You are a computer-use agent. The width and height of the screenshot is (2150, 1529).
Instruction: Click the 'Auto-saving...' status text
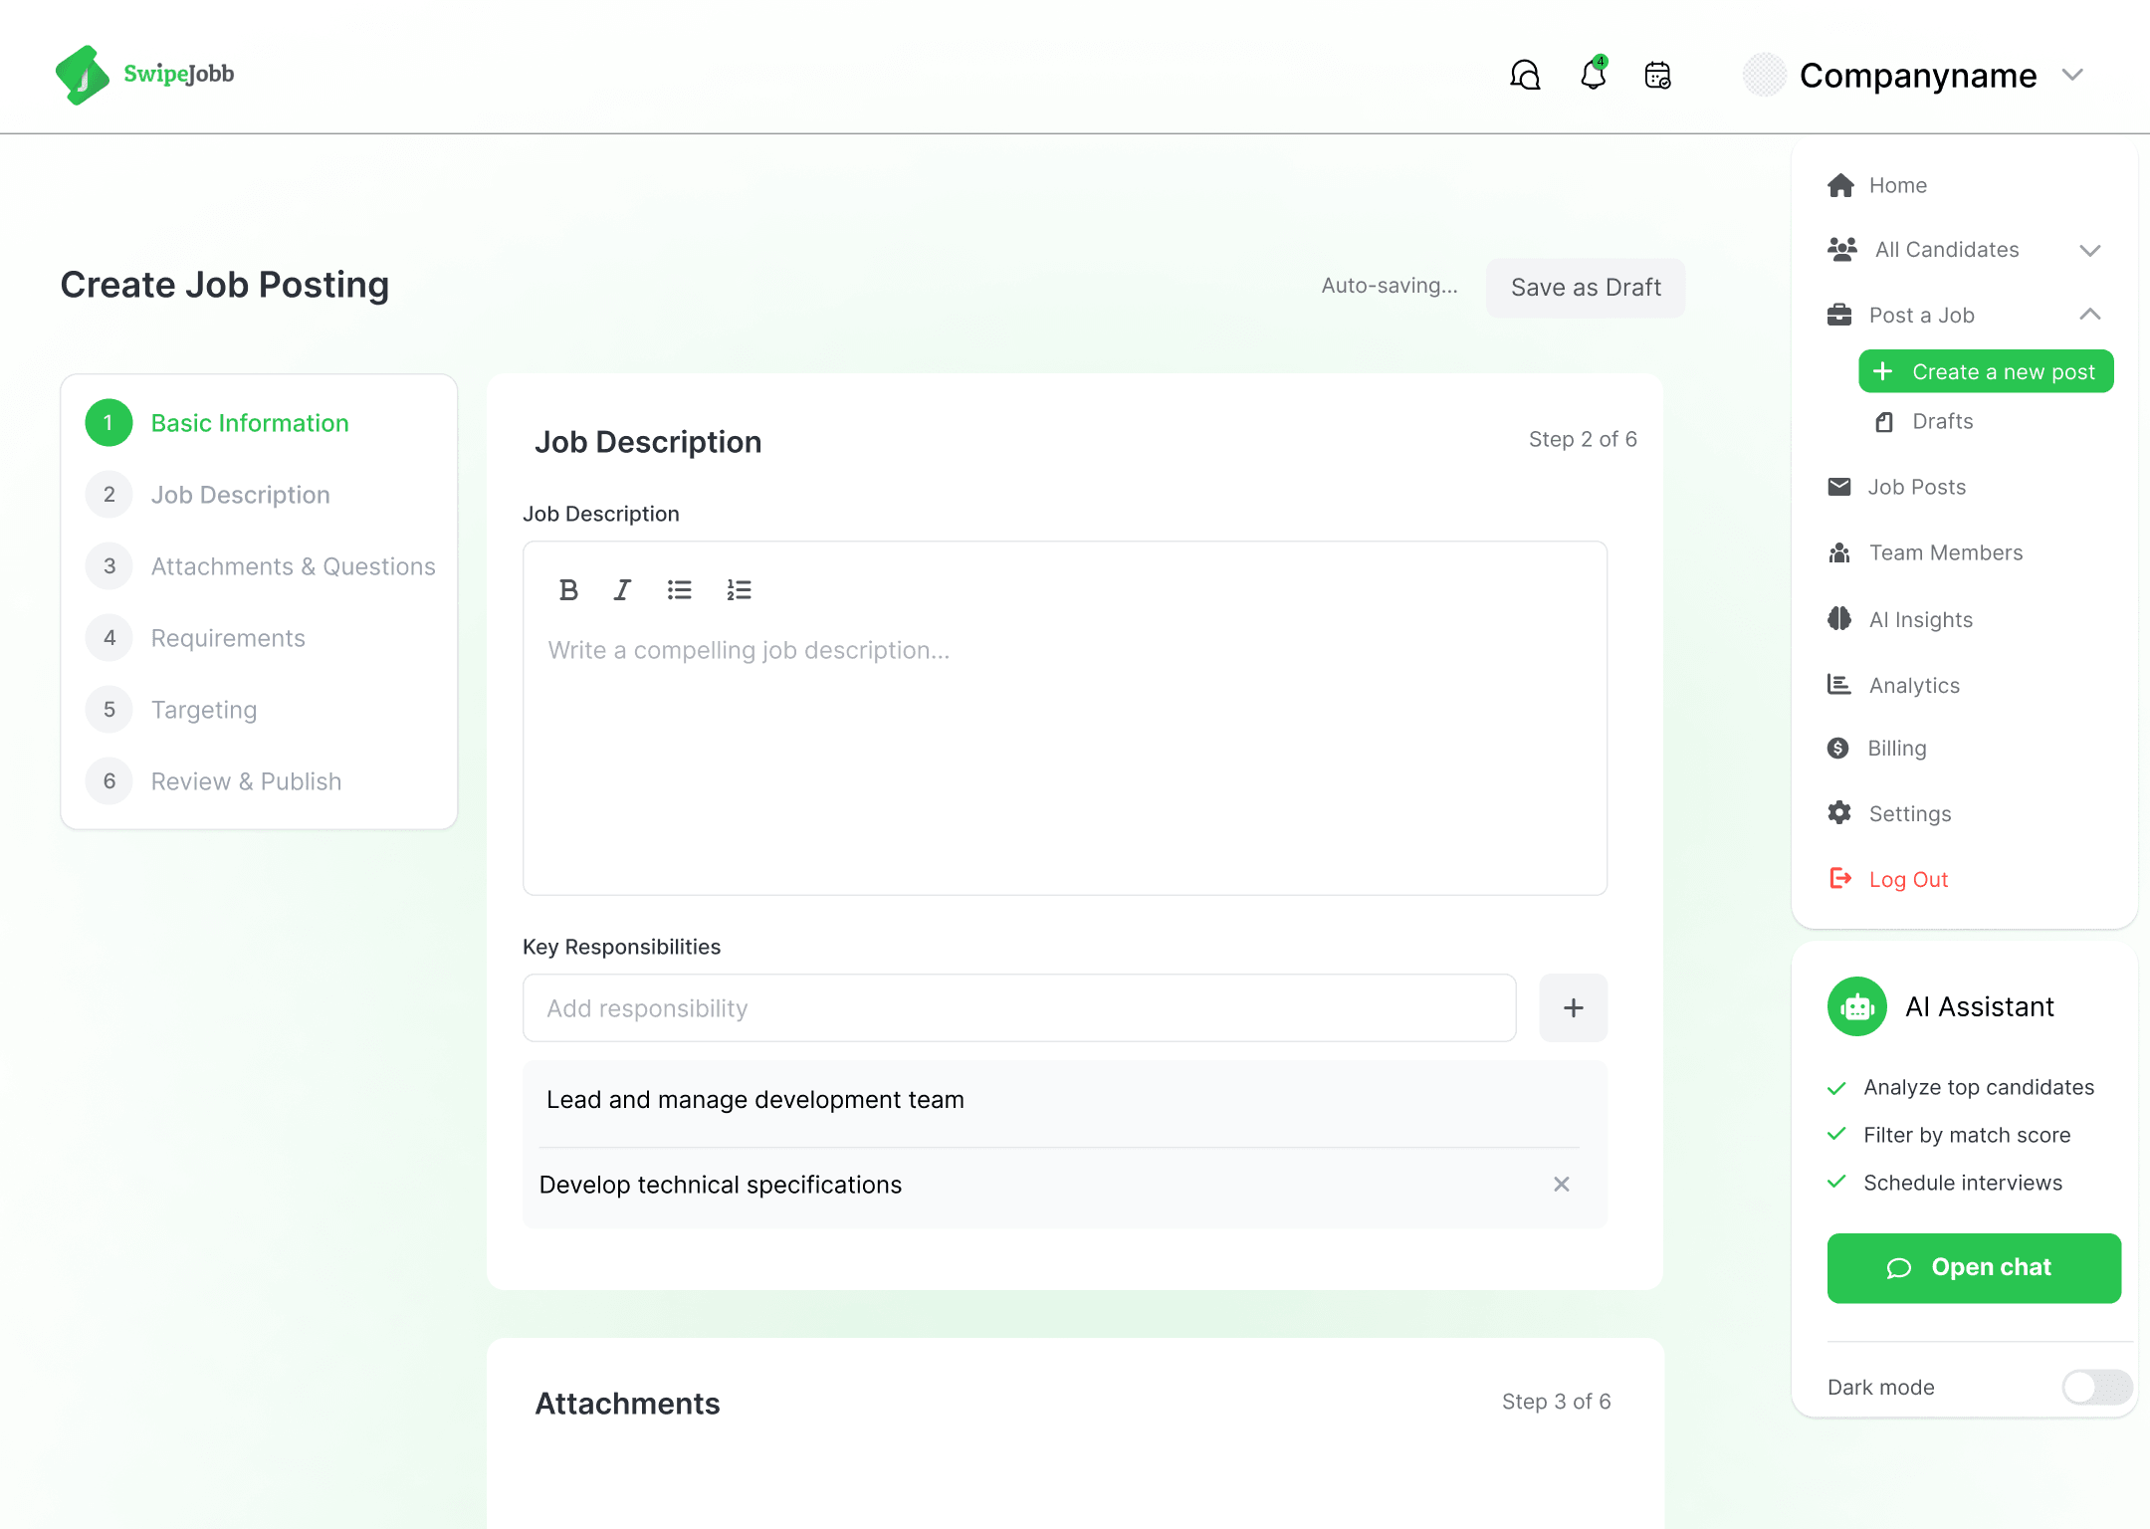pos(1390,286)
